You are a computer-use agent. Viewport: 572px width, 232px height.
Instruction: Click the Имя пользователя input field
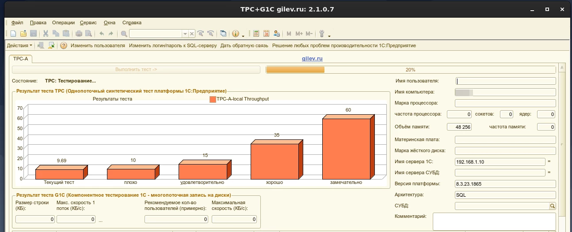[x=505, y=81]
